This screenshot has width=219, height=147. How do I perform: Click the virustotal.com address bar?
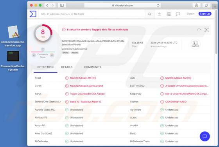(122, 5)
